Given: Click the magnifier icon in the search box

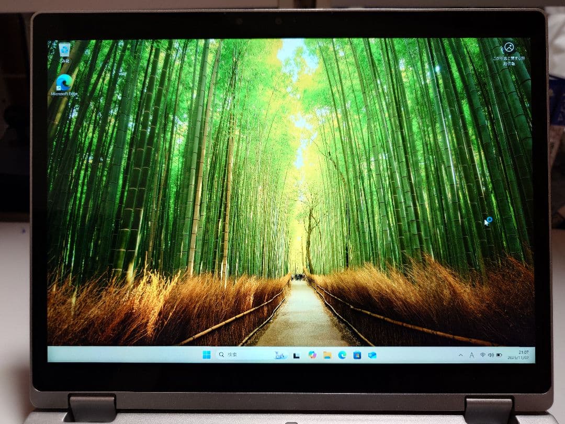Looking at the screenshot, I should click(x=221, y=356).
